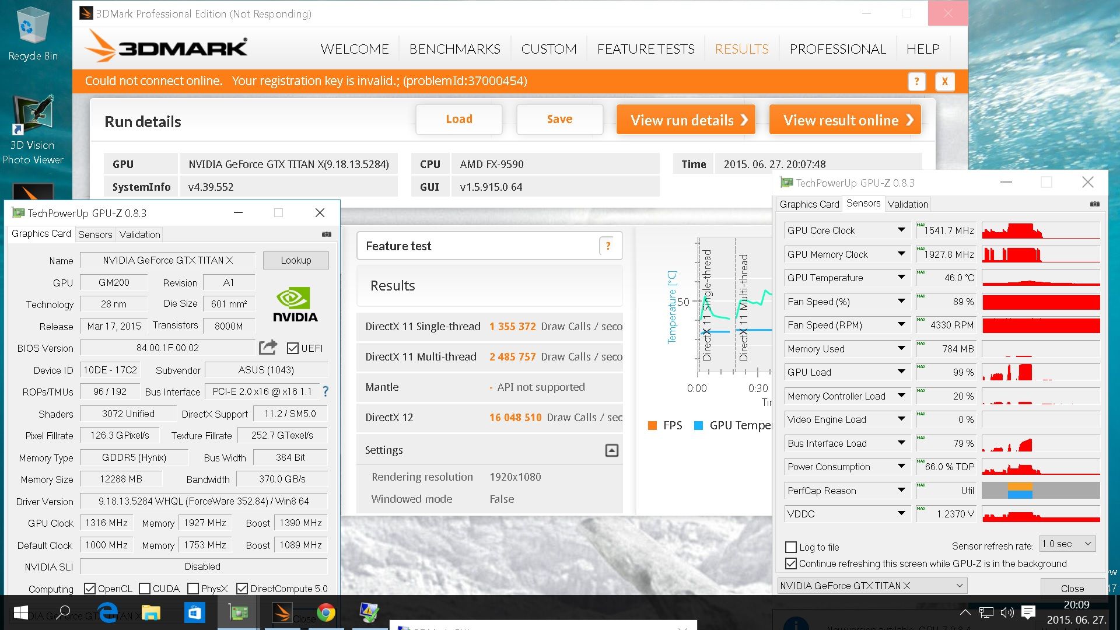Screen dimensions: 1120x630
Task: Take screenshot via camera icon in Sensors GPU-Z
Action: coord(1094,204)
